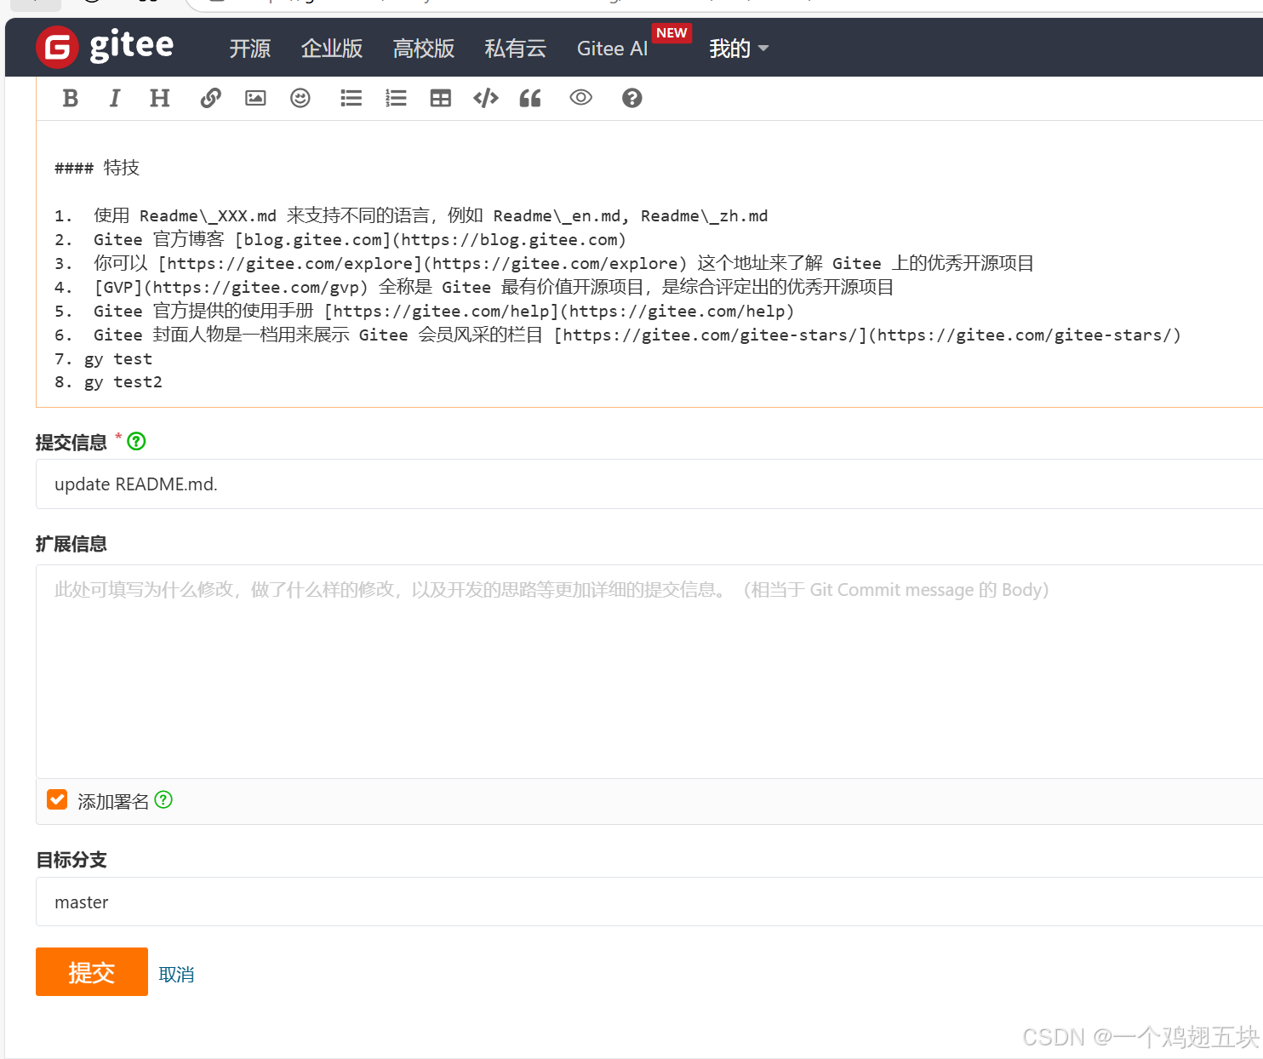Viewport: 1263px width, 1059px height.
Task: Open the 企业版 navigation item
Action: [332, 49]
